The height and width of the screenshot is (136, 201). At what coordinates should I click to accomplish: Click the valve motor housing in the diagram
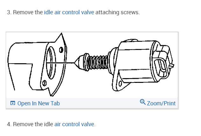click(134, 60)
